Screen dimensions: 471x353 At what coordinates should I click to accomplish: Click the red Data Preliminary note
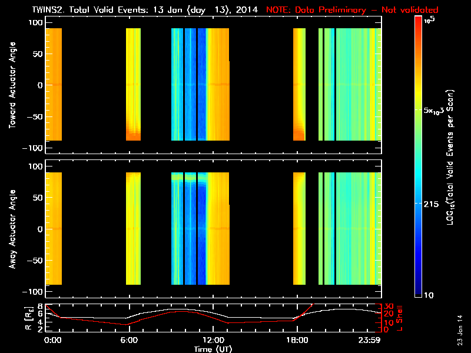coord(352,10)
